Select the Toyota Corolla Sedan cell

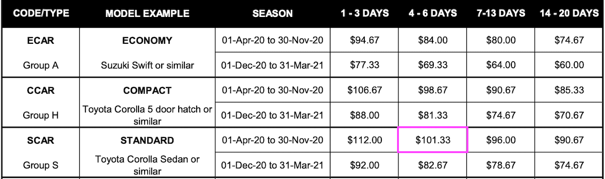(147, 165)
